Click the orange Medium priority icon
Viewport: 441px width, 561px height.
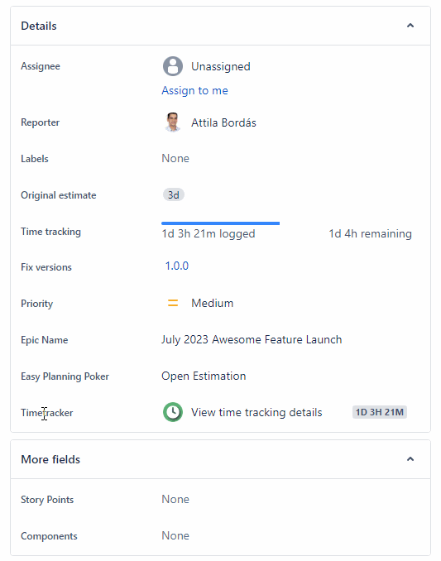(x=173, y=303)
